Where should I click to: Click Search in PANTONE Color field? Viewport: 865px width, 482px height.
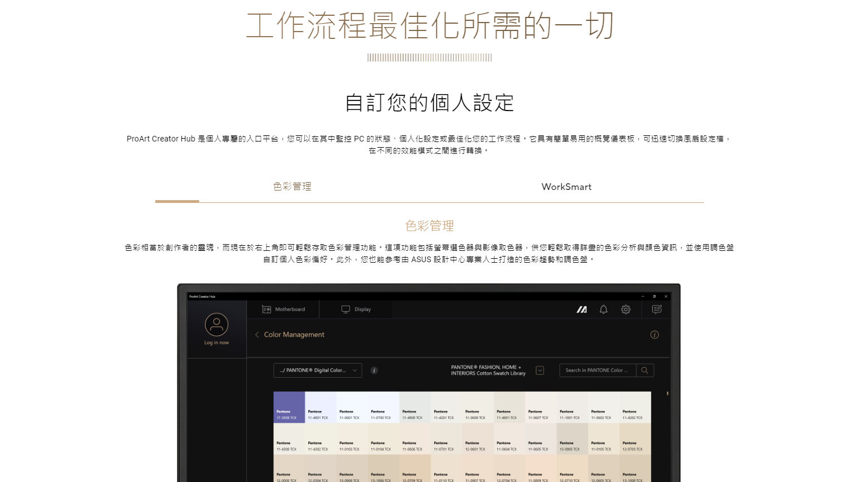(598, 370)
